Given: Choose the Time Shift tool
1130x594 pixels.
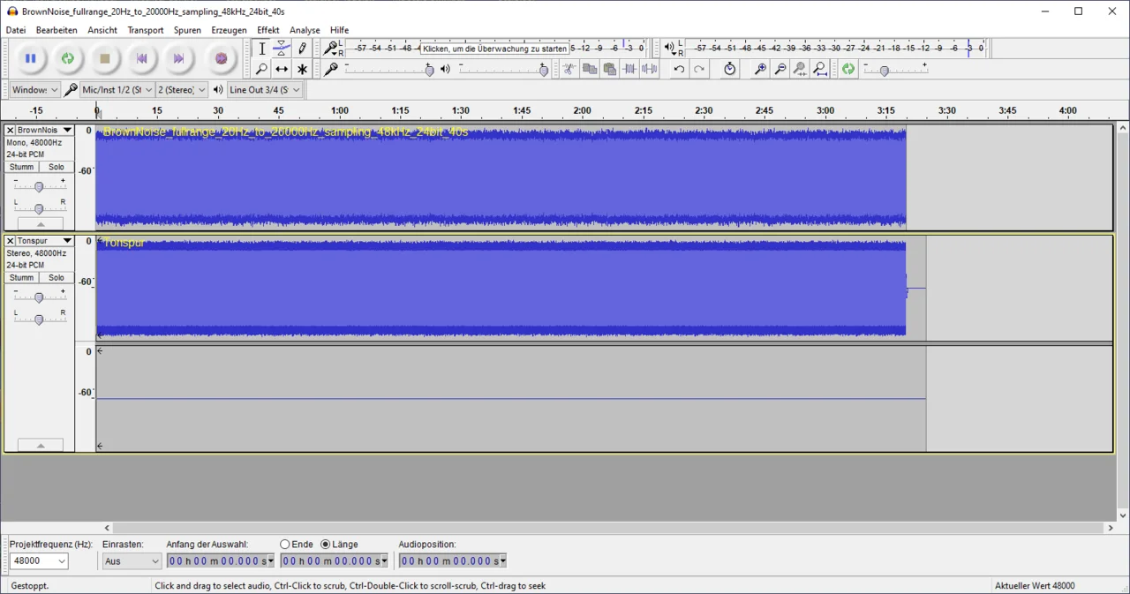Looking at the screenshot, I should [x=282, y=69].
